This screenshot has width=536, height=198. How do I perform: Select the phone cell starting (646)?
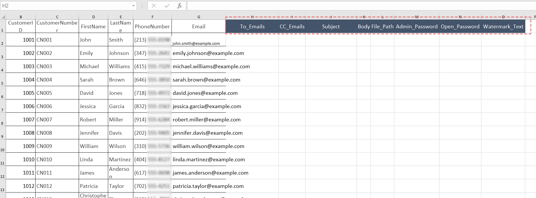tap(152, 79)
